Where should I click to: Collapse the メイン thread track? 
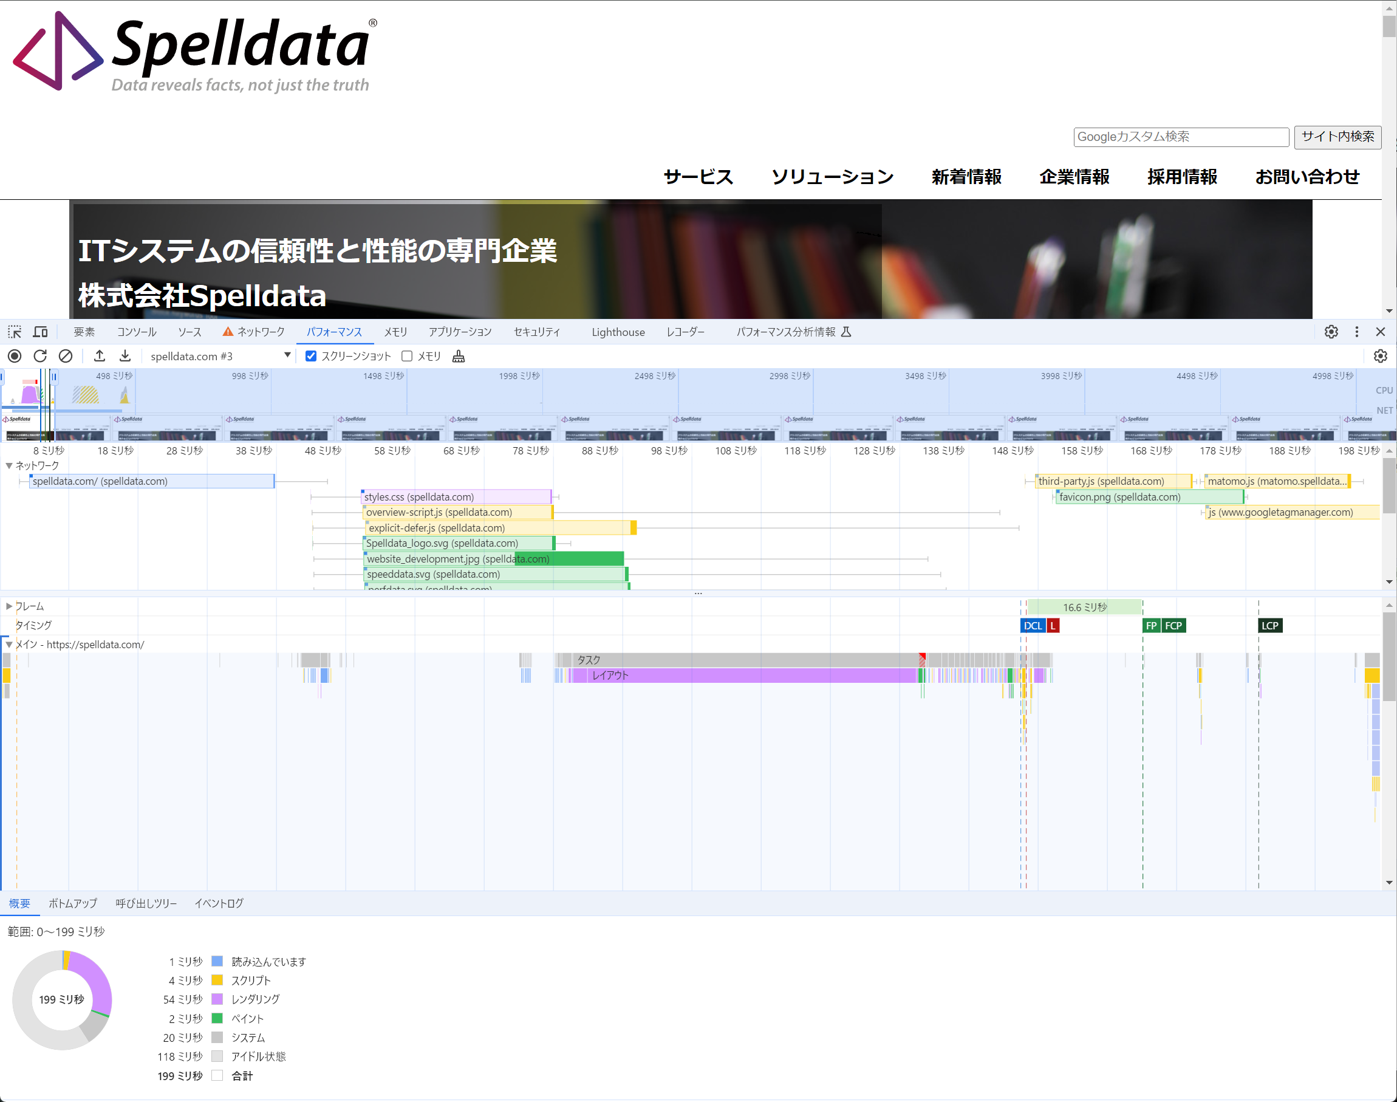pyautogui.click(x=9, y=645)
